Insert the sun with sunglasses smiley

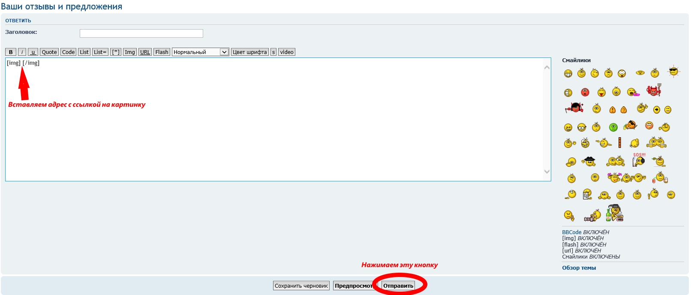673,72
